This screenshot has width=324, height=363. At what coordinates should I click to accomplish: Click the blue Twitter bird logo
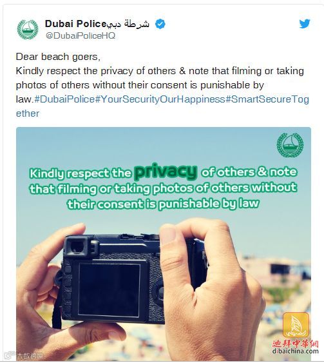click(x=305, y=24)
